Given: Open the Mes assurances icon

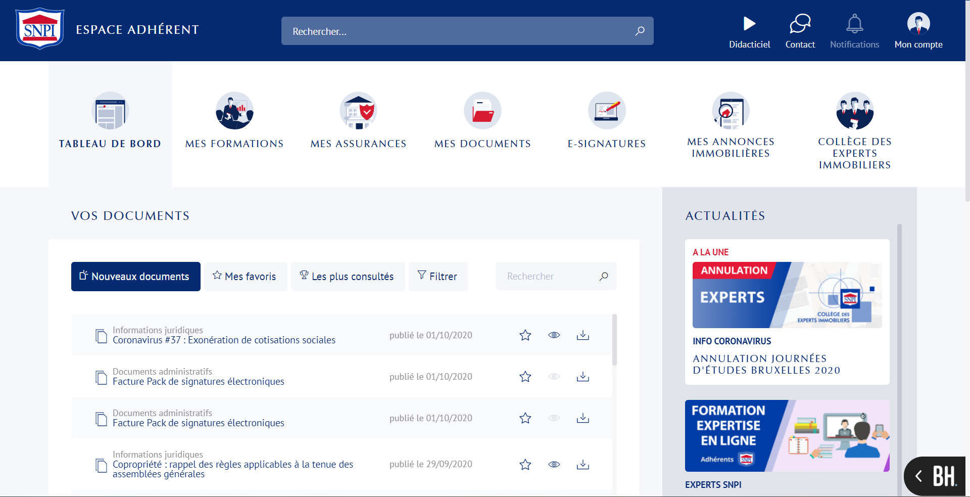Looking at the screenshot, I should [x=358, y=111].
